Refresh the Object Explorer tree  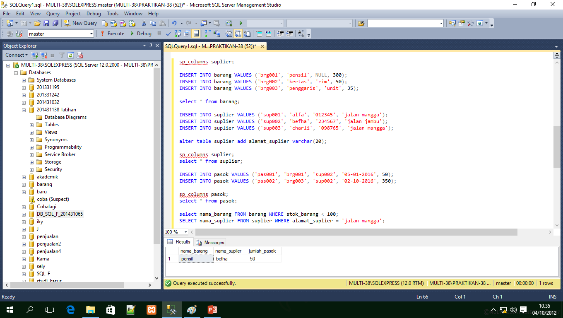point(71,55)
